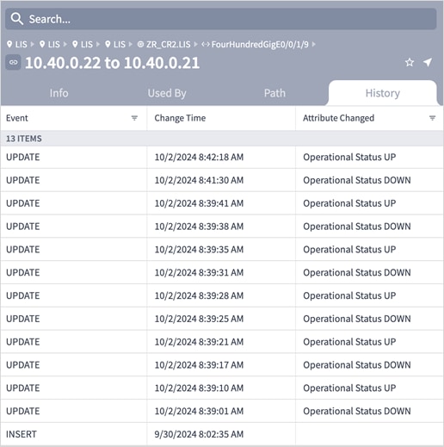The height and width of the screenshot is (447, 444).
Task: Select the 8:39:38 AM change time cell
Action: pos(221,227)
